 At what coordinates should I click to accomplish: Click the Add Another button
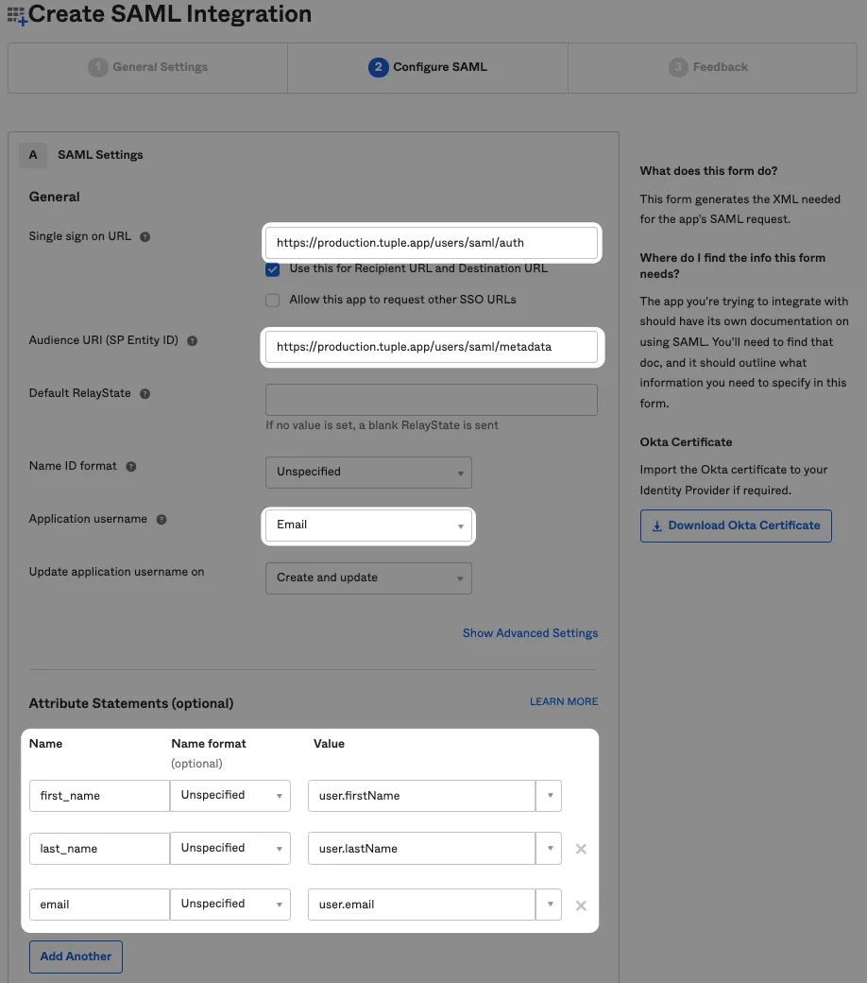(x=76, y=957)
